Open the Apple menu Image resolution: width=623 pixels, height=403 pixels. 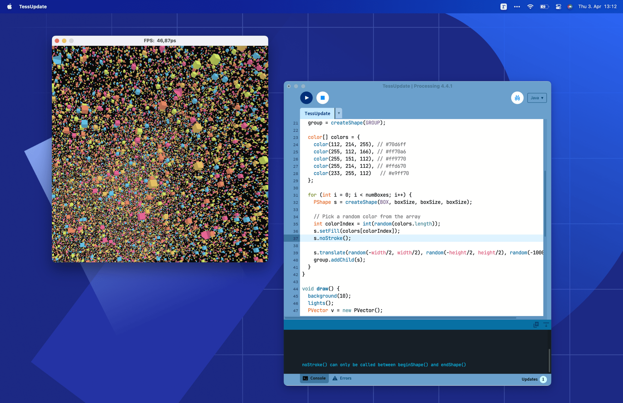(10, 7)
